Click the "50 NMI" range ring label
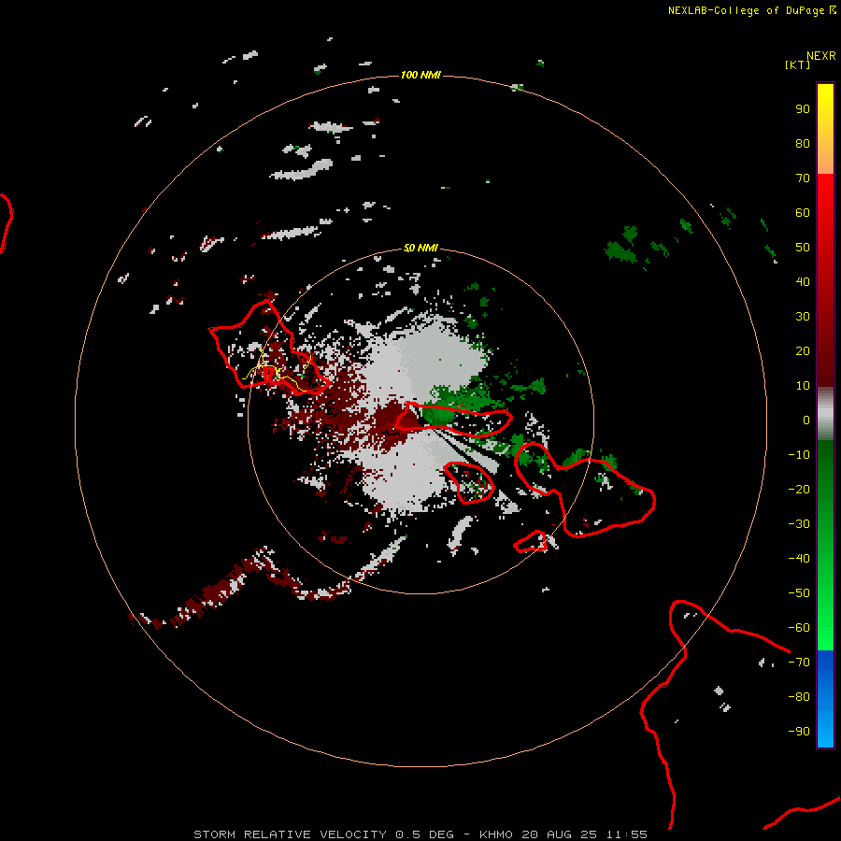The height and width of the screenshot is (841, 841). (x=420, y=248)
